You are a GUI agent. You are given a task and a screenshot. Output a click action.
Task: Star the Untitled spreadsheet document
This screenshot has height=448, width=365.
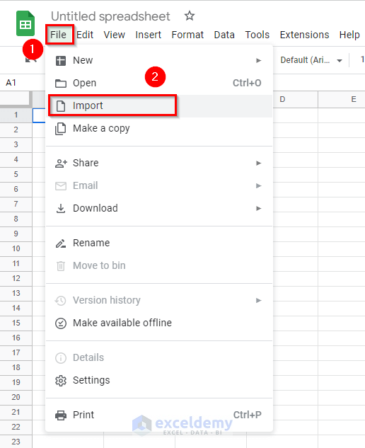click(190, 16)
